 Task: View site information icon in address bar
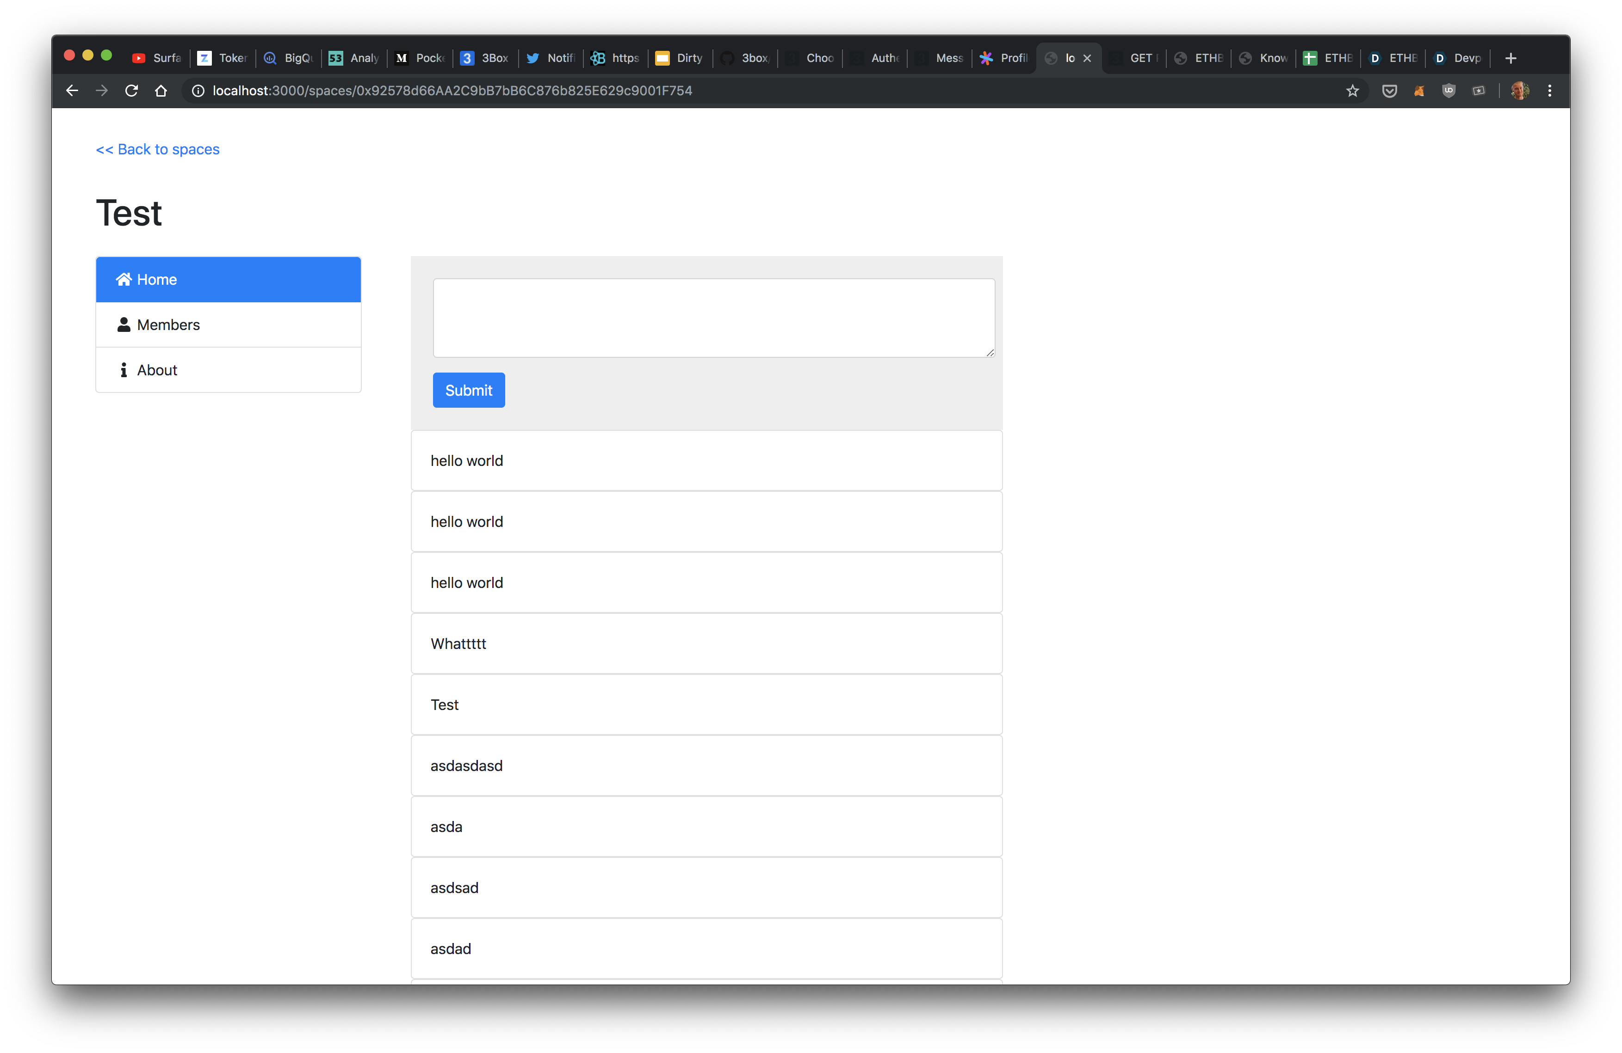pos(198,91)
